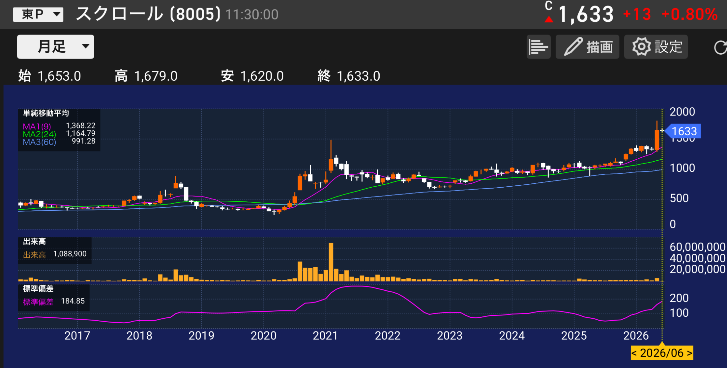Click the MA1 value 1,368.22
Viewport: 727px width, 368px height.
tap(81, 126)
